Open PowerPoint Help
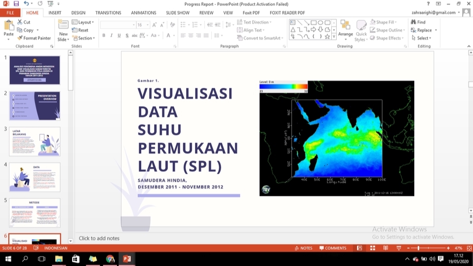 click(x=428, y=4)
